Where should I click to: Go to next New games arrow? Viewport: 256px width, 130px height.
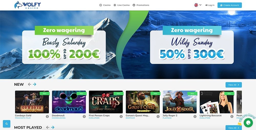click(x=35, y=84)
